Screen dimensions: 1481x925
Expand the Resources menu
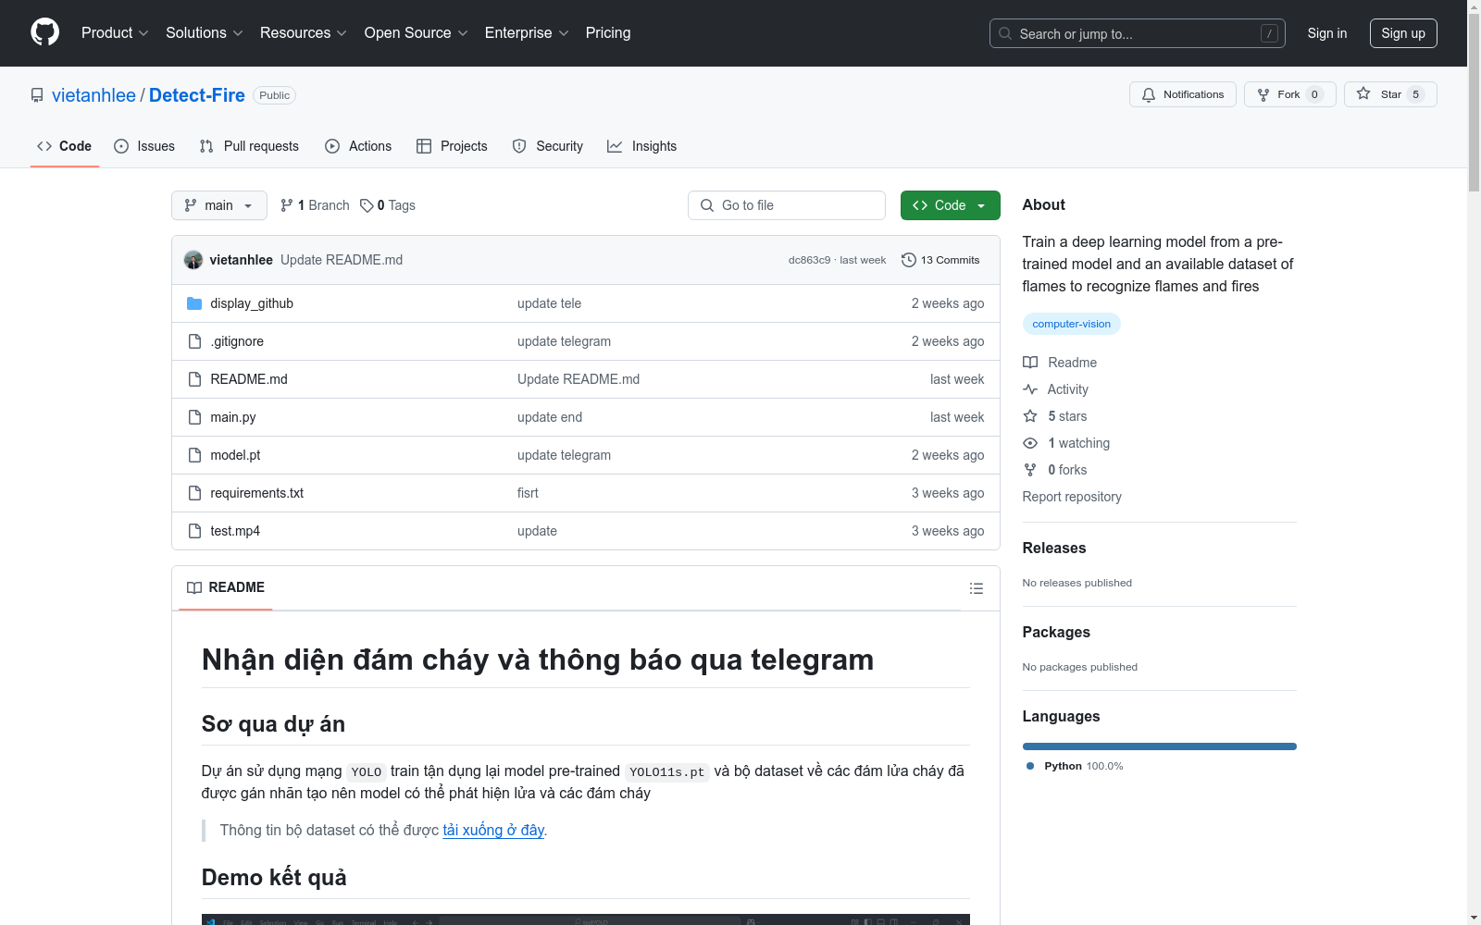coord(304,32)
